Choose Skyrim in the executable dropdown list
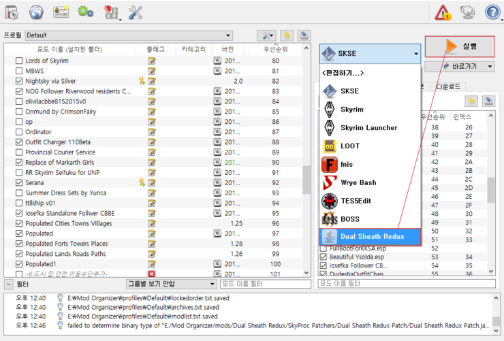 371,110
